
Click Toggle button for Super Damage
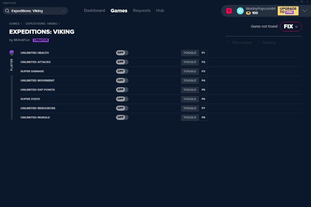click(x=190, y=71)
